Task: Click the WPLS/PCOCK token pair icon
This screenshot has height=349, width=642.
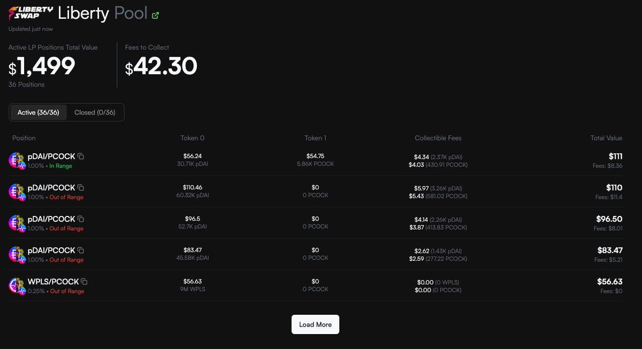Action: pos(17,285)
